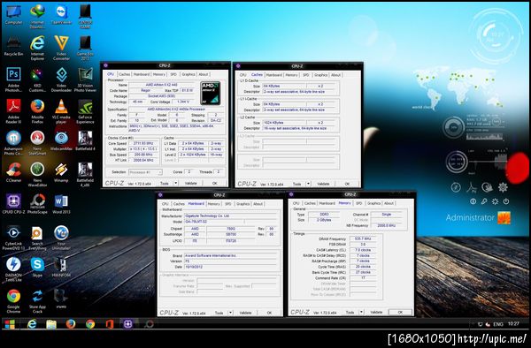This screenshot has width=531, height=348.
Task: Click the ENG language indicator in tray
Action: [x=497, y=324]
